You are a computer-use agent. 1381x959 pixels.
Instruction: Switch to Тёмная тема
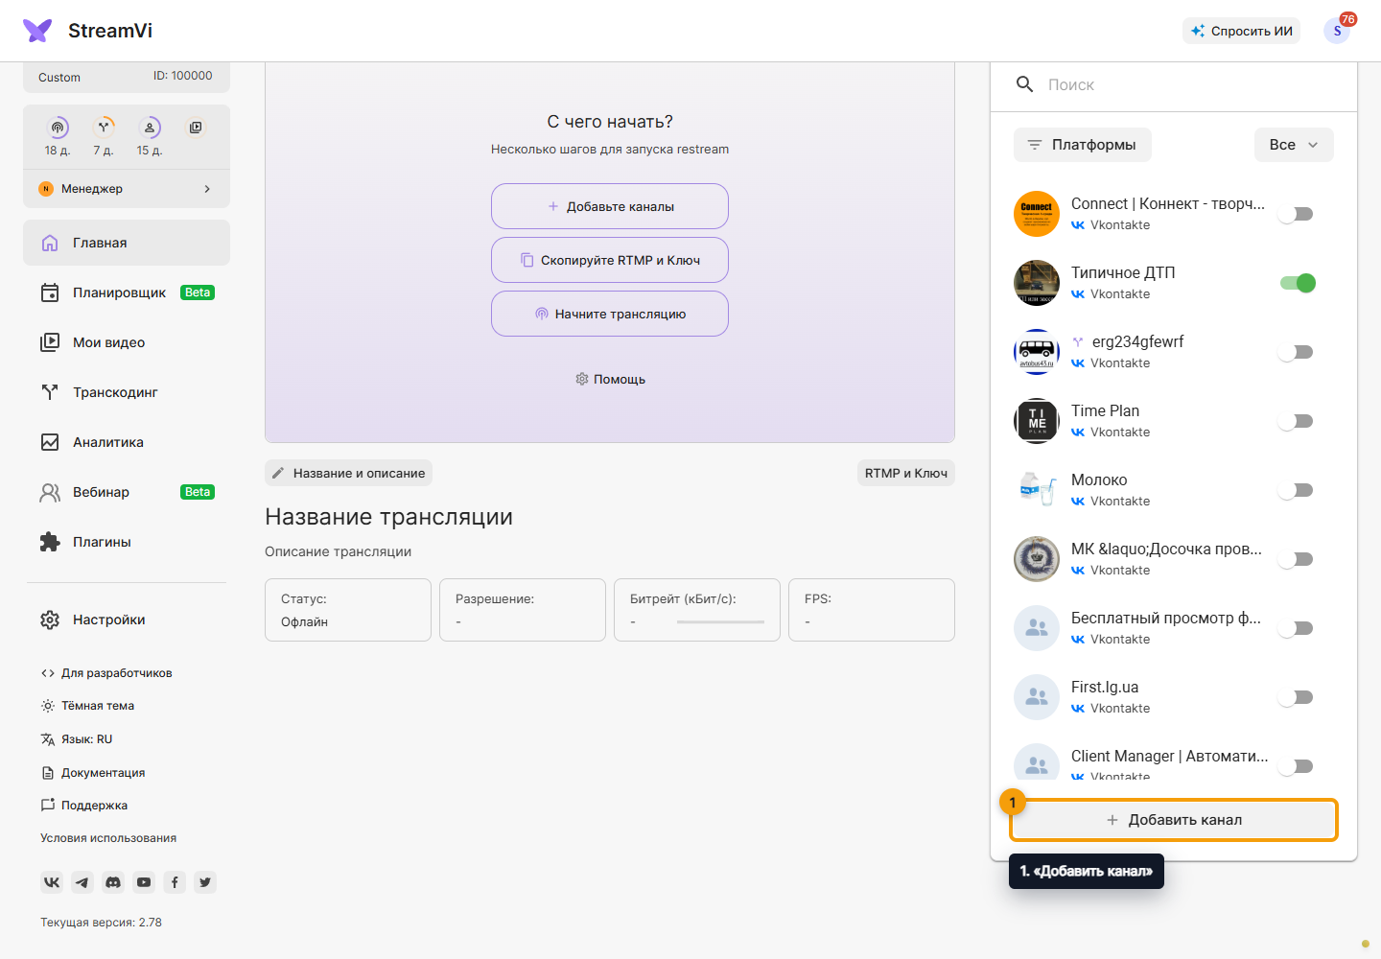87,706
